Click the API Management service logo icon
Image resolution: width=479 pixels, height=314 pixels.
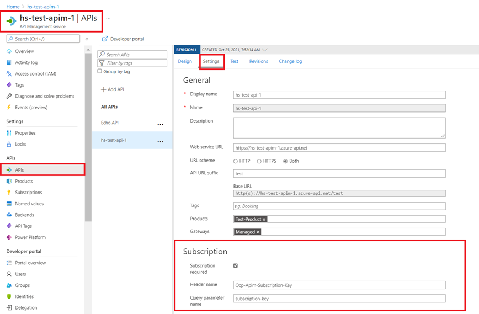(11, 21)
